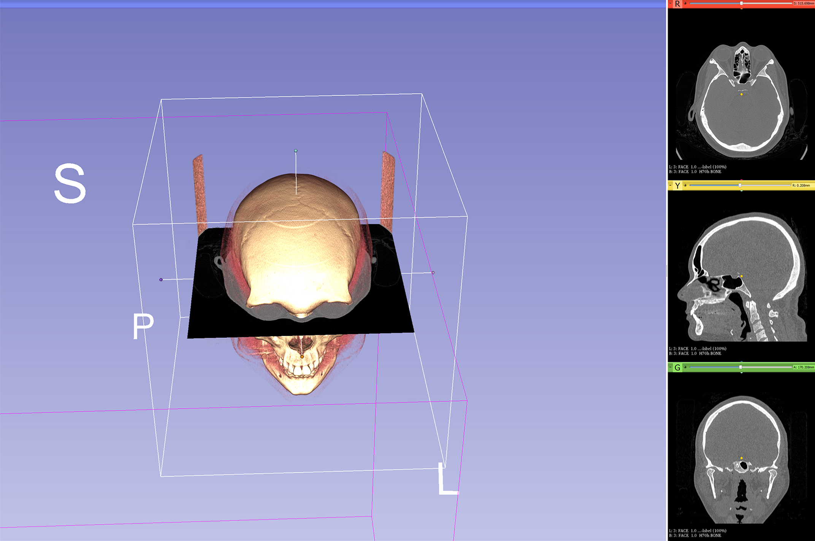
Task: Click the Green slice offset slider handle
Action: (740, 367)
